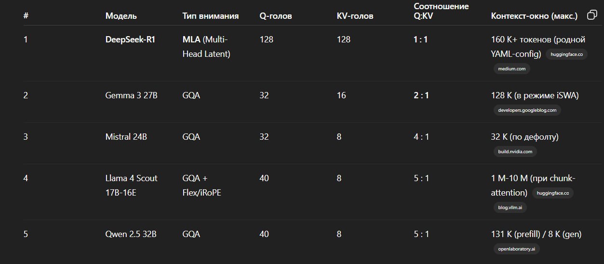Click the Модель column header
This screenshot has width=604, height=264.
click(121, 16)
